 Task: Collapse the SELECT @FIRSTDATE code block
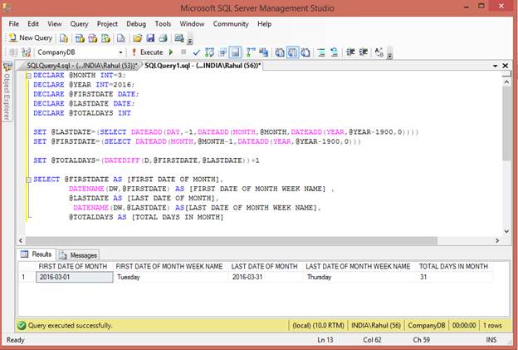[x=28, y=180]
